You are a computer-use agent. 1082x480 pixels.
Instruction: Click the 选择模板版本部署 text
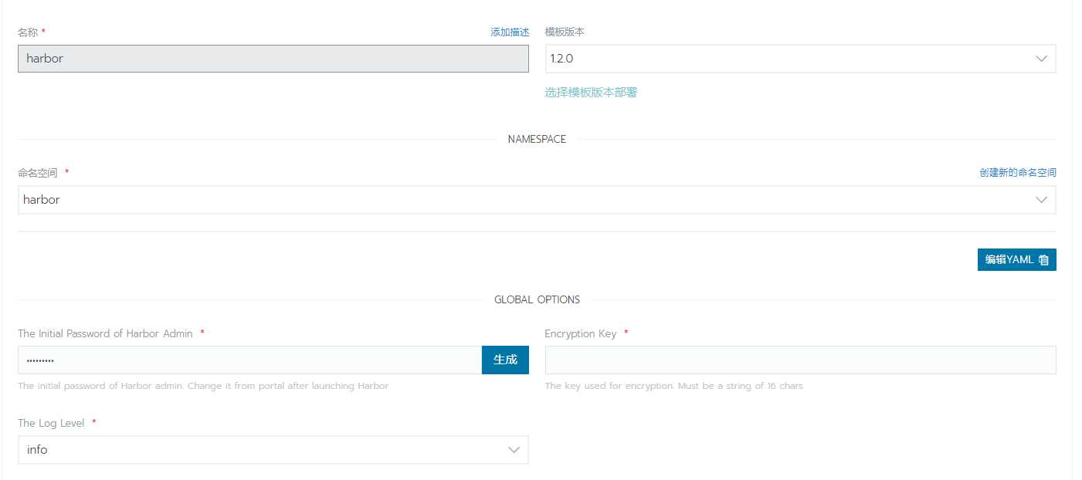pos(591,93)
